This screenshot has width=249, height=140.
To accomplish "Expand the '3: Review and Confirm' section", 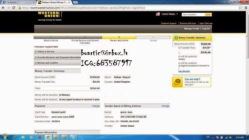I will 57,63.
